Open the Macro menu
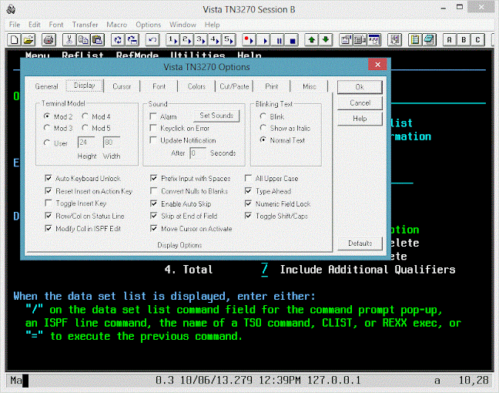The width and height of the screenshot is (499, 393). point(116,25)
